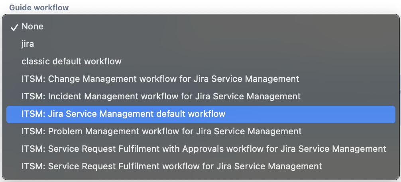Choose ITSM Incident Management workflow
This screenshot has width=401, height=182.
coord(201,96)
